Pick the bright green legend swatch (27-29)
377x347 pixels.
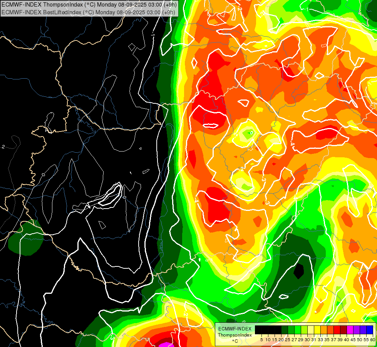click(297, 330)
